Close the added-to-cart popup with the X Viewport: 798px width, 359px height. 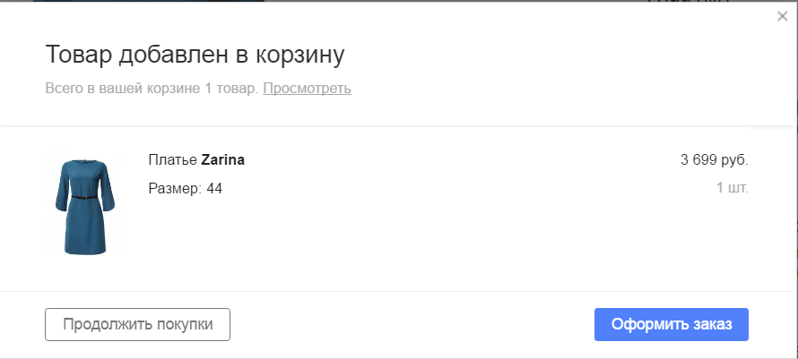click(782, 16)
